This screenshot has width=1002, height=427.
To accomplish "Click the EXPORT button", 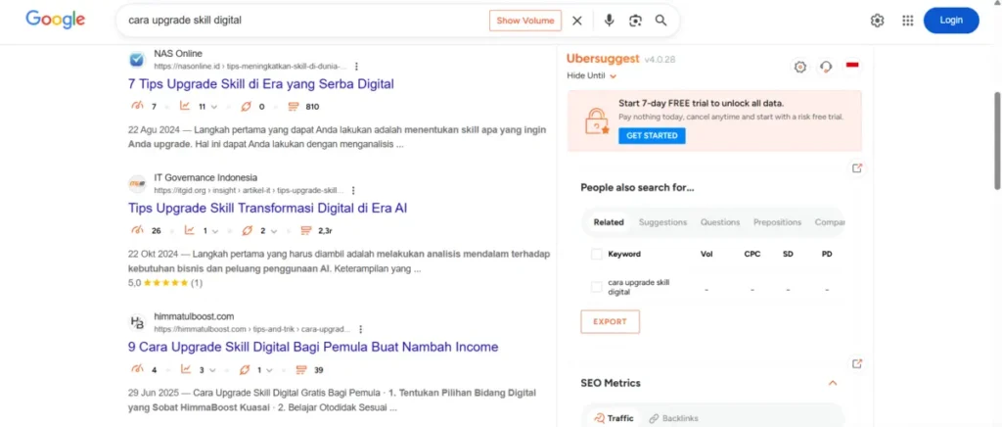I will [x=611, y=321].
